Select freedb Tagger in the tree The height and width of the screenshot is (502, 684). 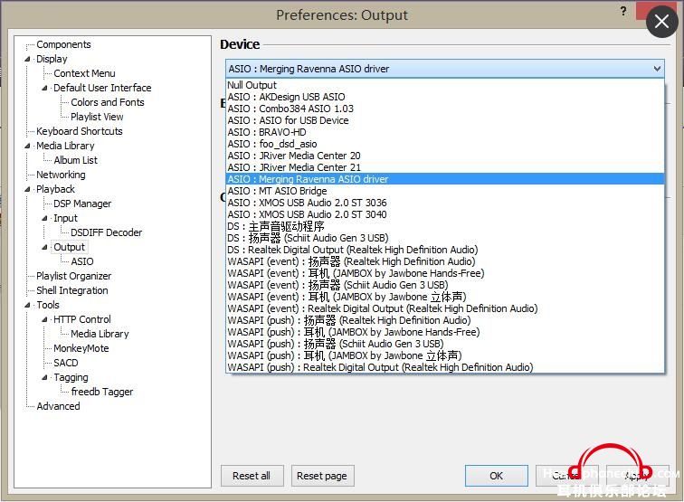point(102,392)
